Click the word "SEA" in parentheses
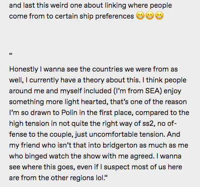200x187 pixels. [x=152, y=91]
